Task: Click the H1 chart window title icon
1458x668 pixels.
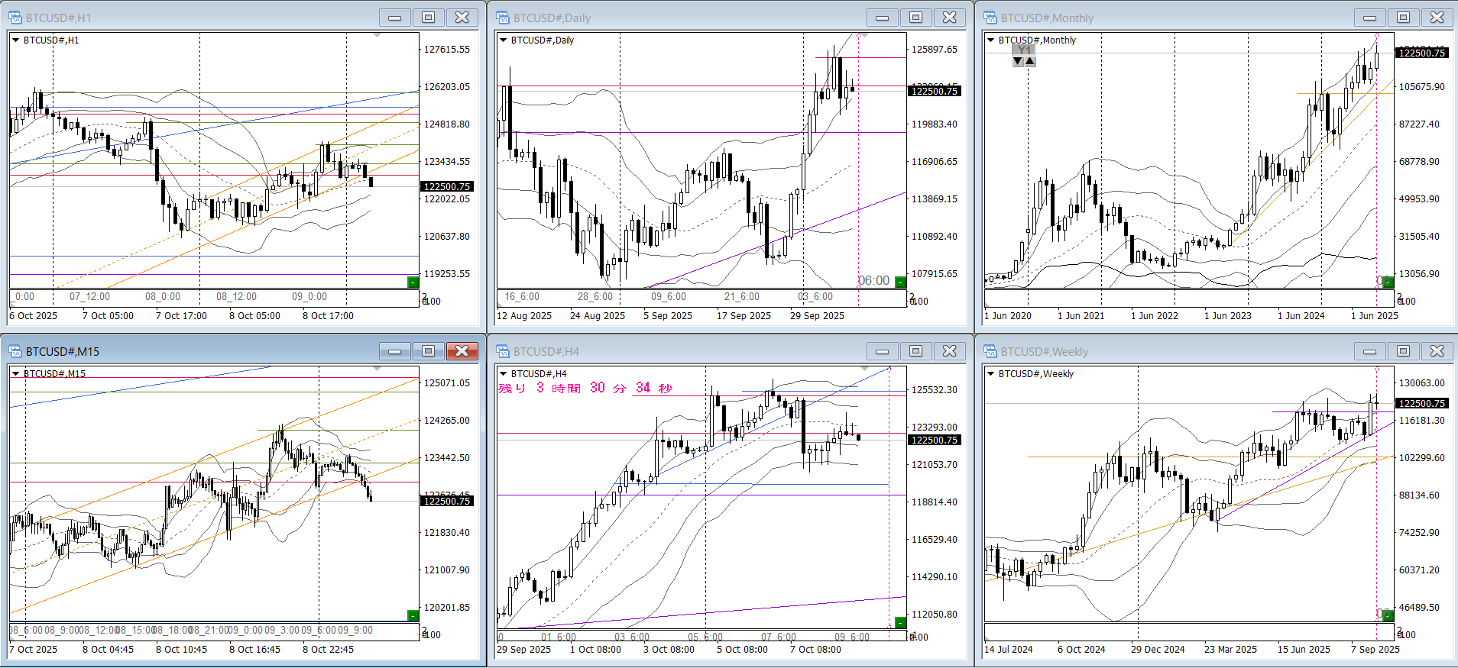Action: [15, 18]
